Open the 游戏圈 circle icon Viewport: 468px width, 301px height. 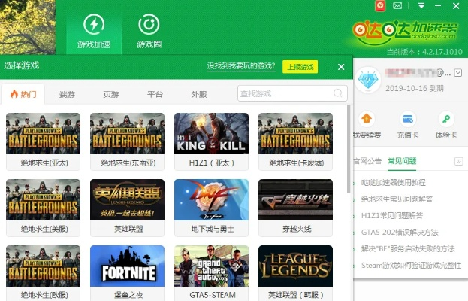(149, 25)
